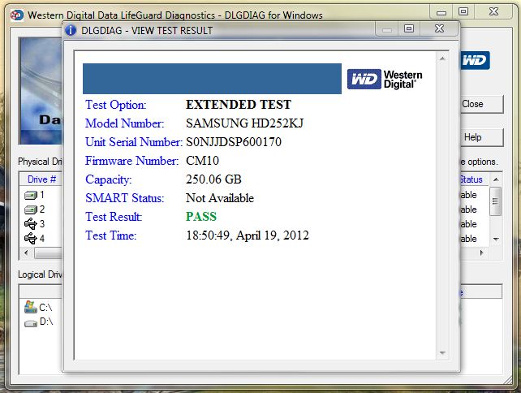Click the result report scrollbar down arrow
Viewport: 521px width, 393px height.
(442, 353)
